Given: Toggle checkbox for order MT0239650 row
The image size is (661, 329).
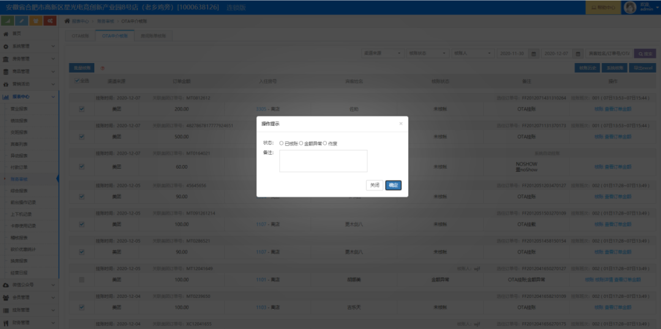Looking at the screenshot, I should tap(82, 307).
